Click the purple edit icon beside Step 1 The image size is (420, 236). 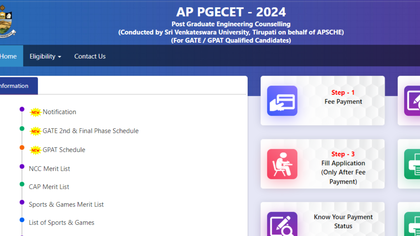click(x=412, y=101)
